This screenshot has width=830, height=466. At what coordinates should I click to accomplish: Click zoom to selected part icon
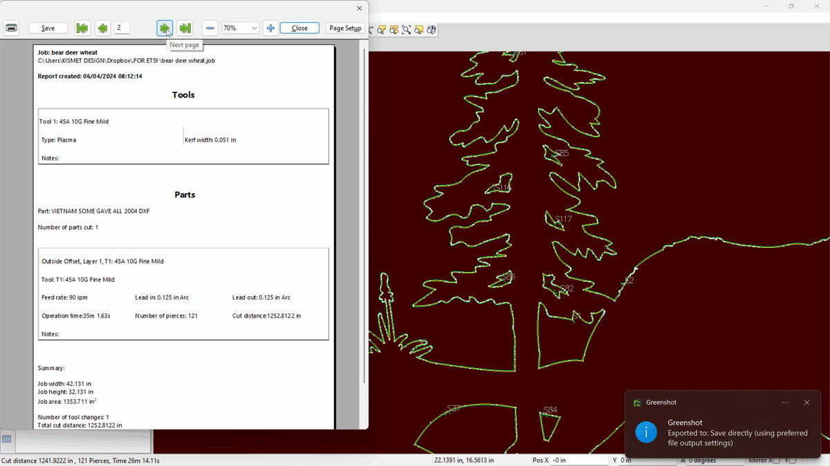[382, 30]
